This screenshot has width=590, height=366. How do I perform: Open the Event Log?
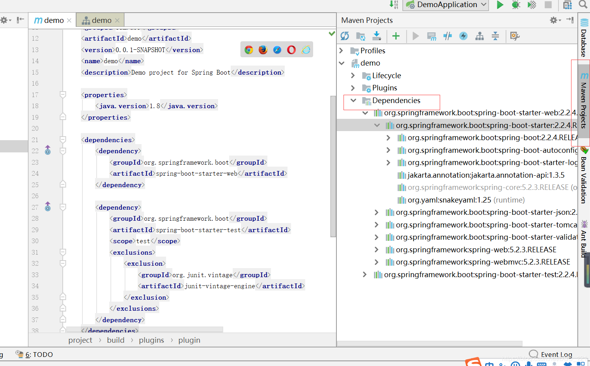click(551, 354)
